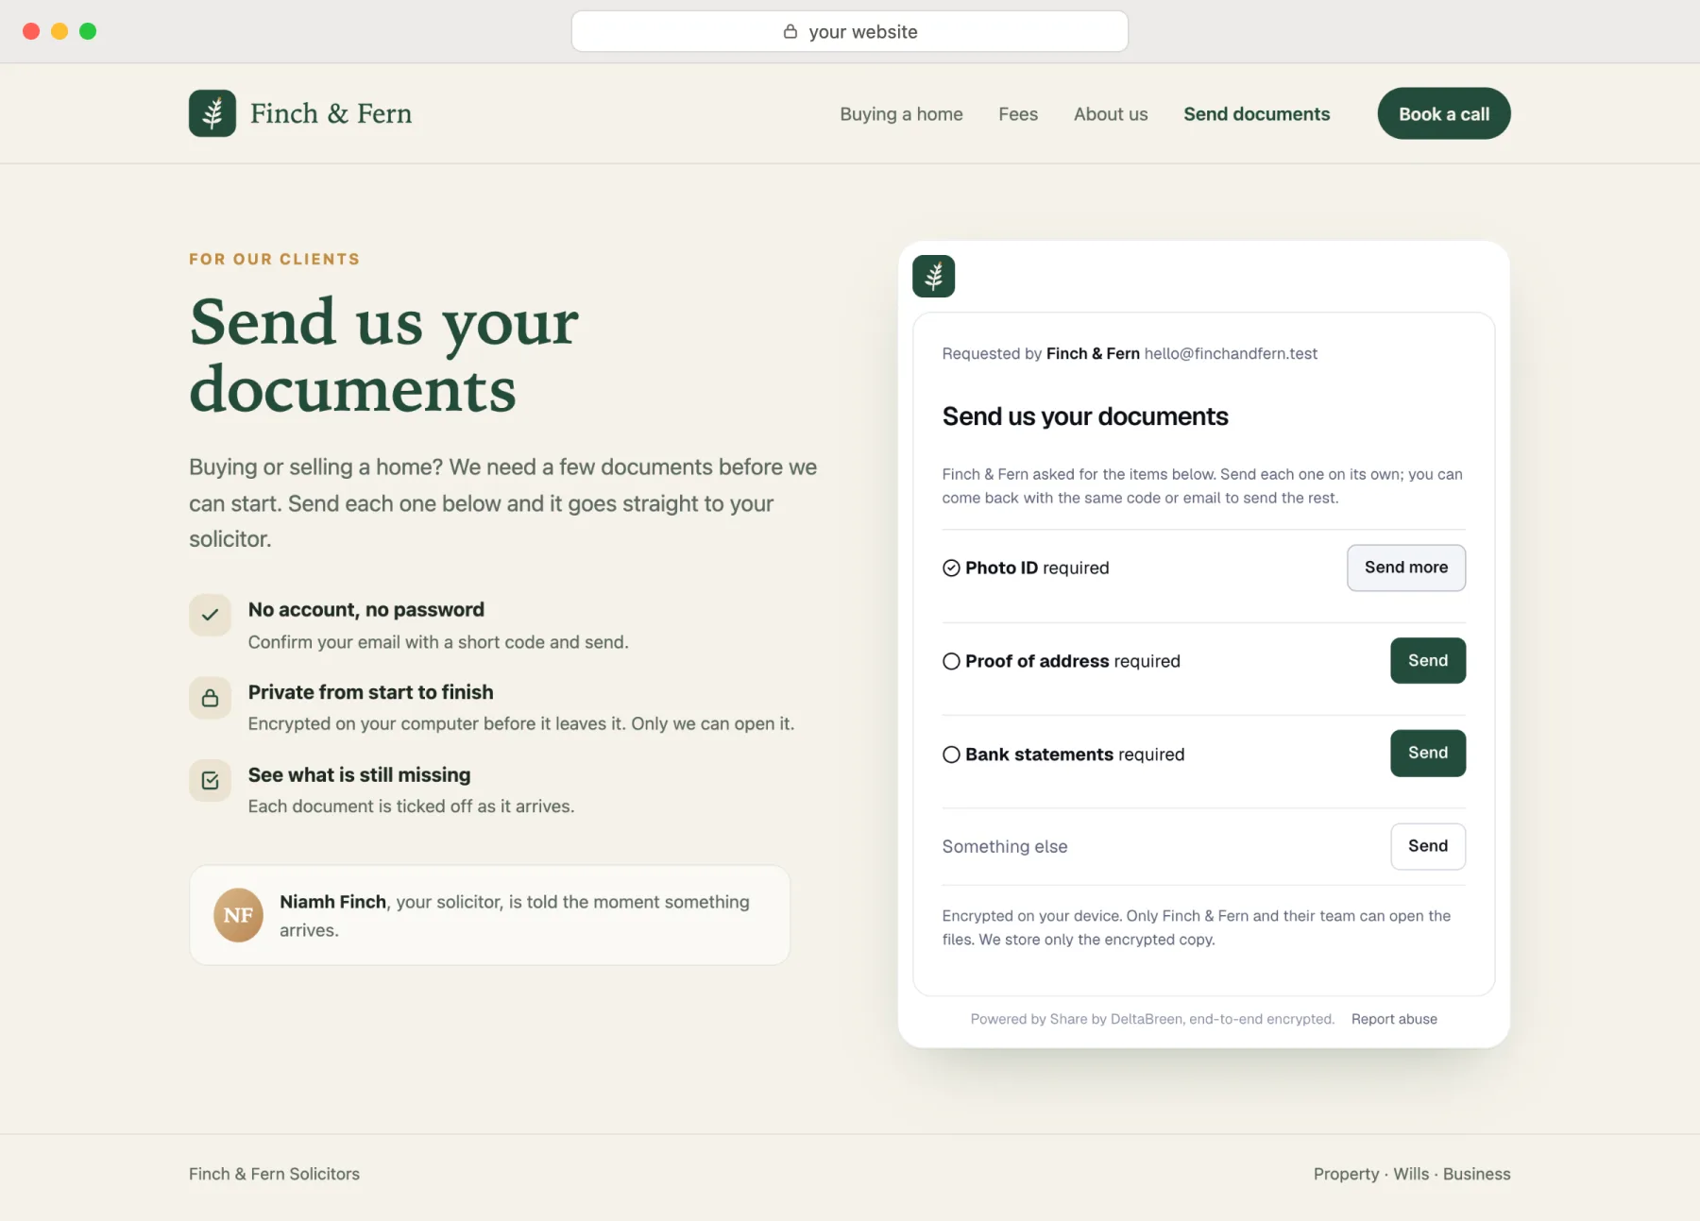This screenshot has height=1221, width=1700.
Task: Click the Finch & Fern leaf logo in the header
Action: pos(212,113)
